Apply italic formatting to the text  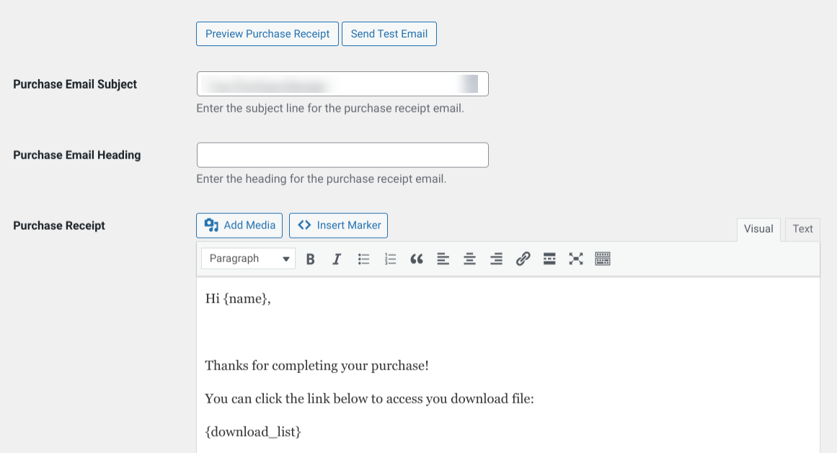coord(337,259)
